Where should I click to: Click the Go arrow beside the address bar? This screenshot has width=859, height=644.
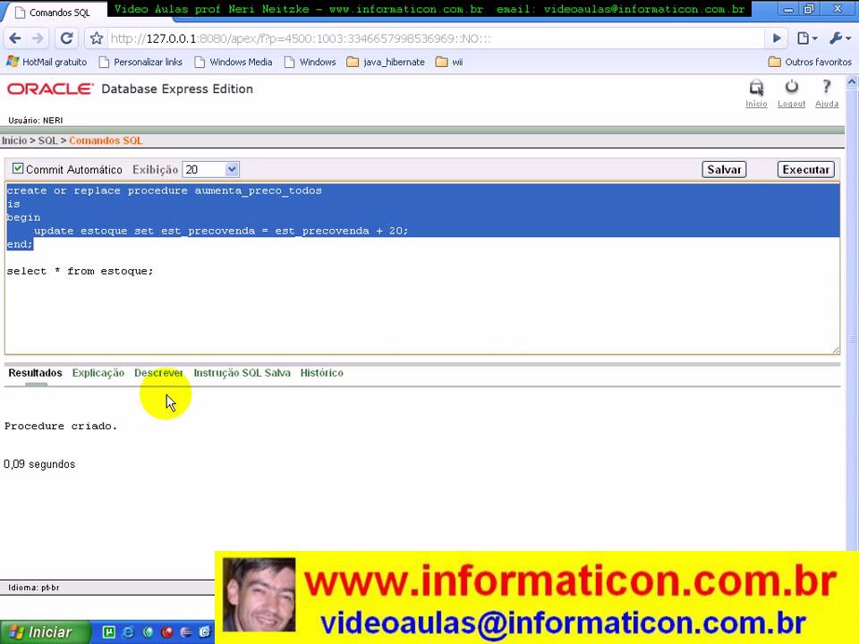pos(777,38)
